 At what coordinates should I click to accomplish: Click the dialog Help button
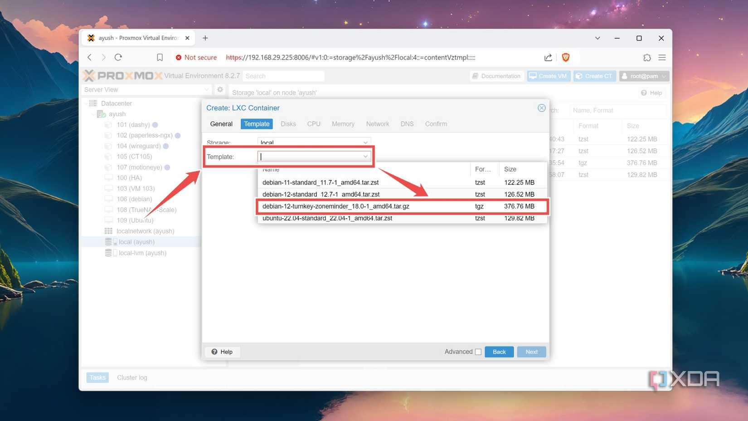222,352
